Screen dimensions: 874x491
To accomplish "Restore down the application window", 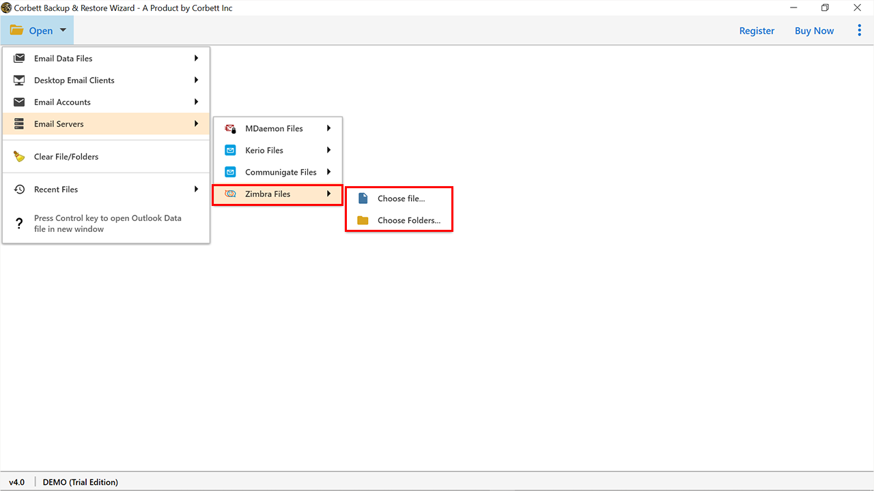I will 825,8.
